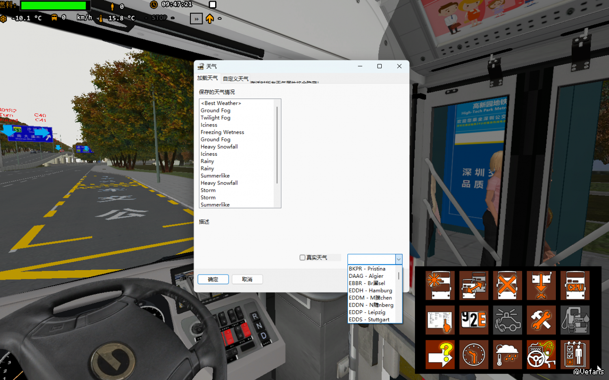Choose EDDS - Stuttgart in airport list
The image size is (609, 380).
pos(369,320)
